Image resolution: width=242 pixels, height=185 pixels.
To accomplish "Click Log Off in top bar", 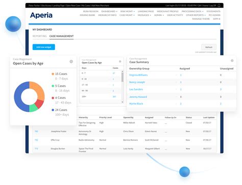I will 212,6.
